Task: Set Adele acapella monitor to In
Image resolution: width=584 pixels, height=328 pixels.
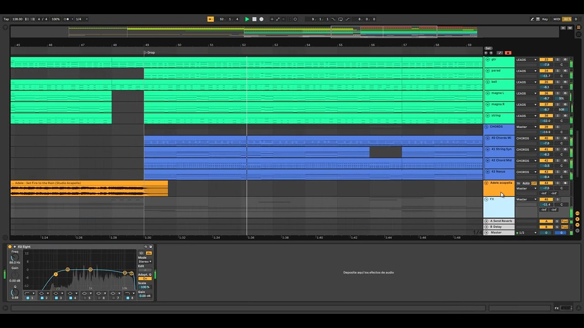Action: point(518,183)
